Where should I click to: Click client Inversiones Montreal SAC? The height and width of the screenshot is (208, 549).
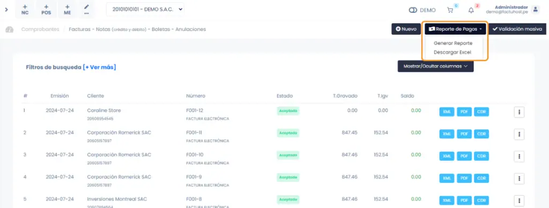(117, 199)
